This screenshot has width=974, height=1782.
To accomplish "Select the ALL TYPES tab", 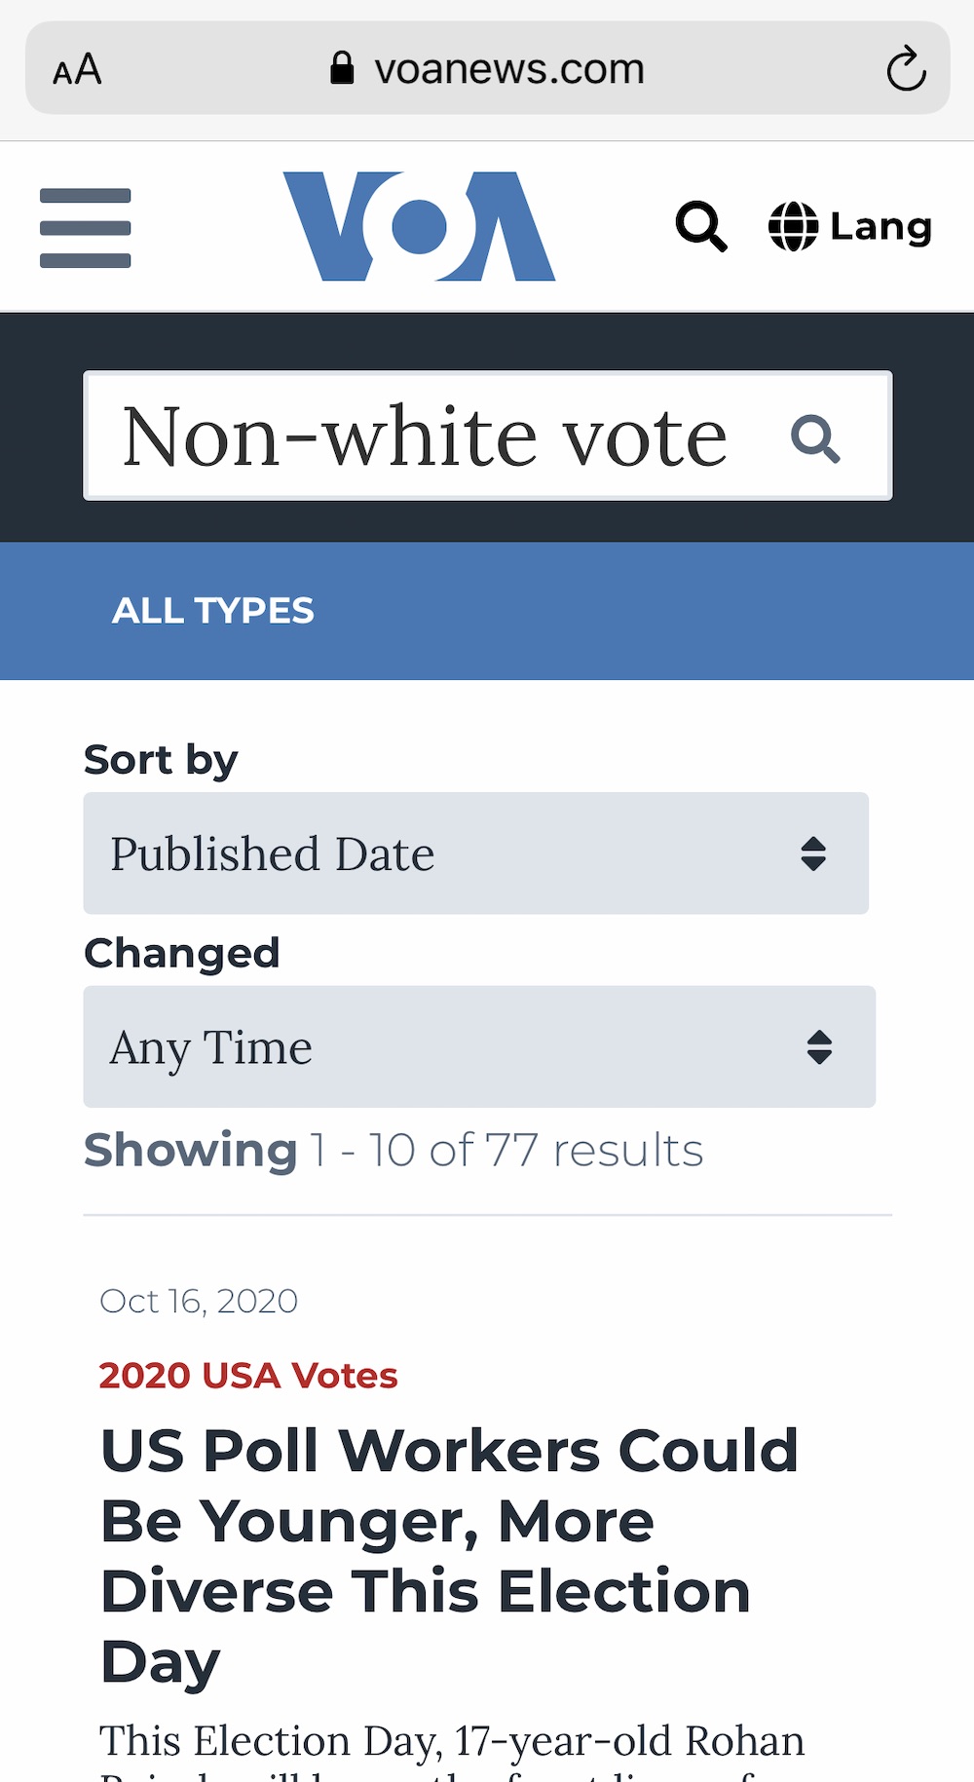I will (x=213, y=611).
